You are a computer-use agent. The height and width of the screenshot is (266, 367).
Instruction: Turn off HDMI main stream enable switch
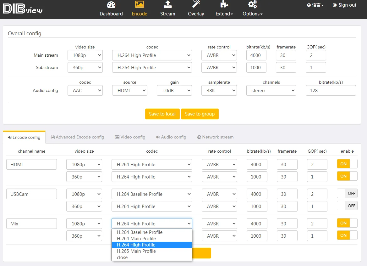(x=347, y=164)
